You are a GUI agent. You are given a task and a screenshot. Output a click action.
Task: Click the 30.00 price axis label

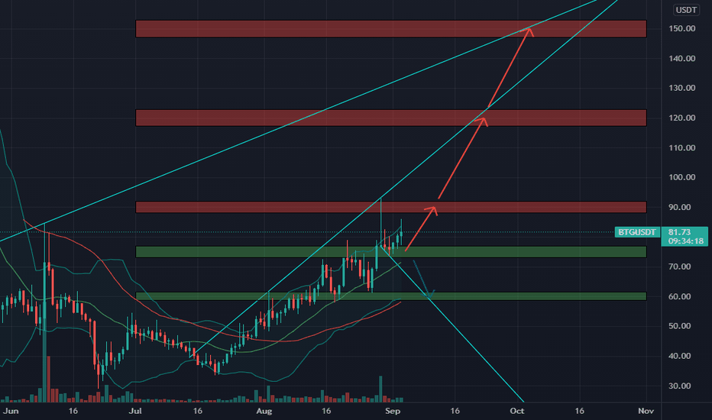680,386
